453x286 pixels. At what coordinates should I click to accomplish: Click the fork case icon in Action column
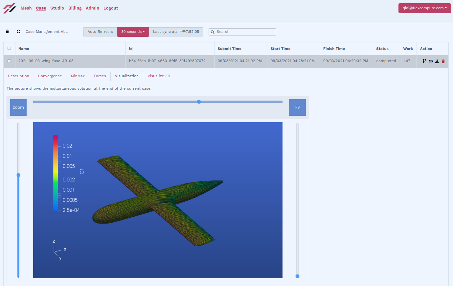click(x=424, y=61)
